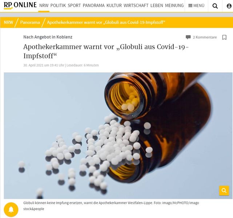This screenshot has width=233, height=218.
Task: Expand the MENÜ hamburger menu
Action: click(x=196, y=6)
